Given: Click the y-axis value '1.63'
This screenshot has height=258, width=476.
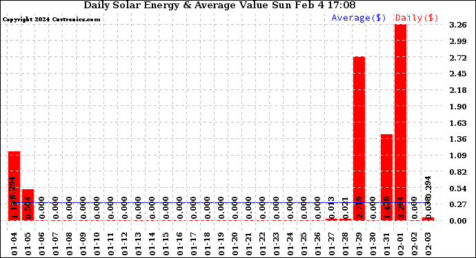Looking at the screenshot, I should [x=458, y=123].
